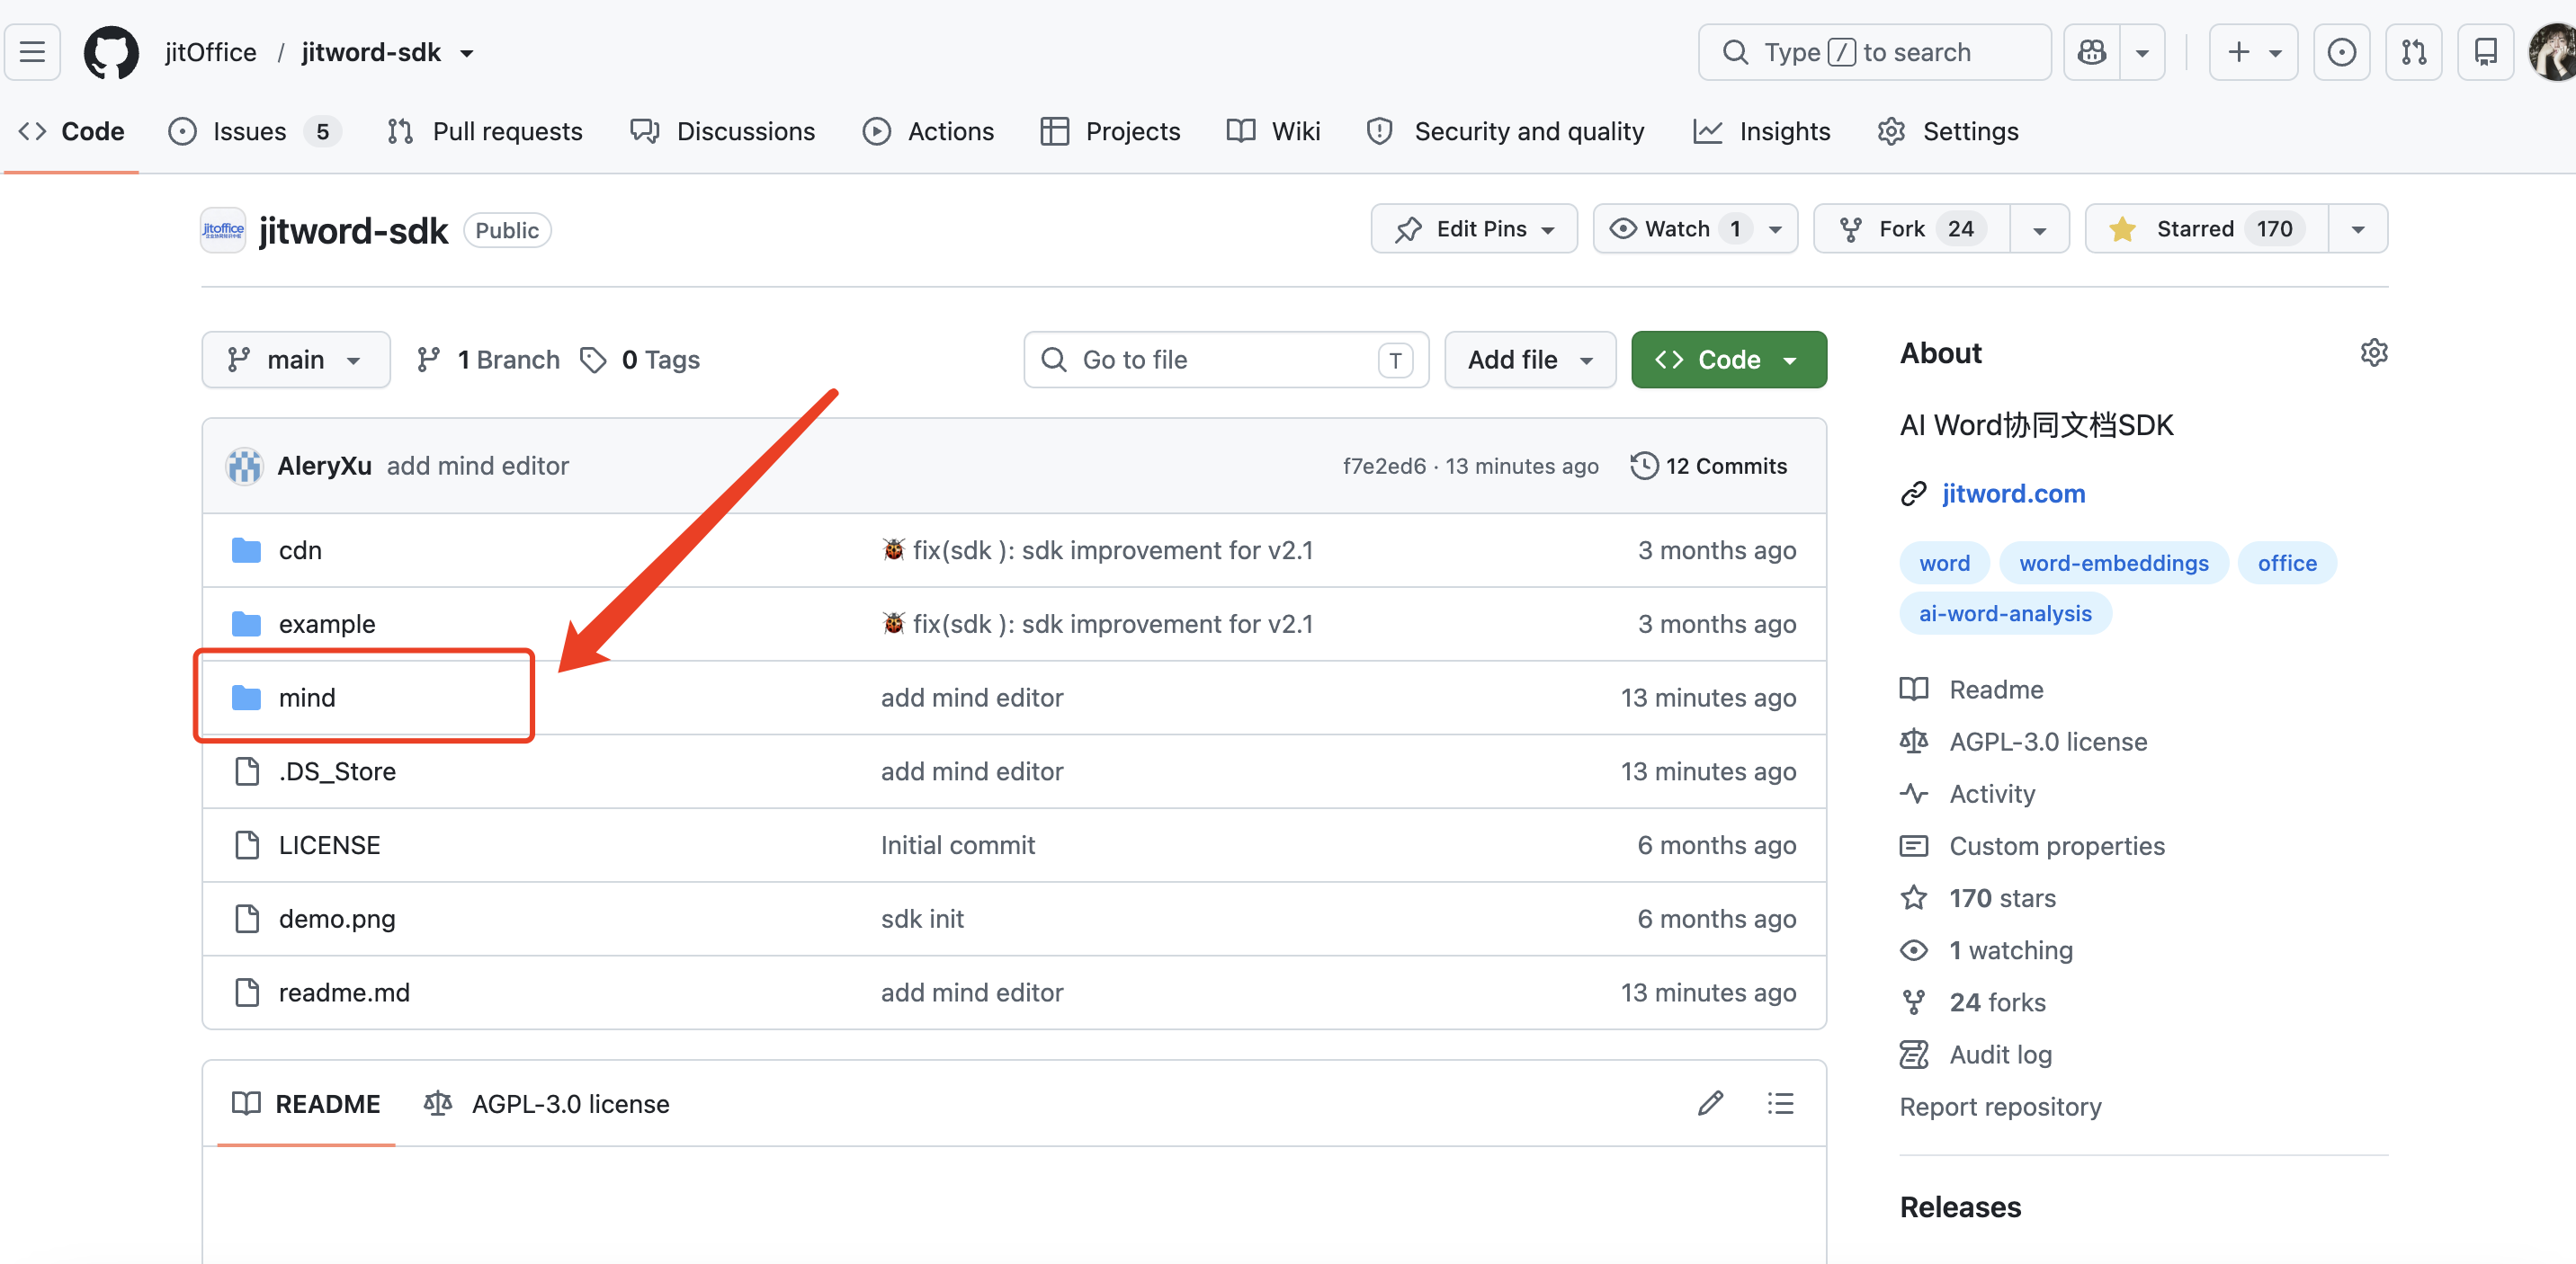Open commit f7e2ed6 hash link

tap(1384, 466)
